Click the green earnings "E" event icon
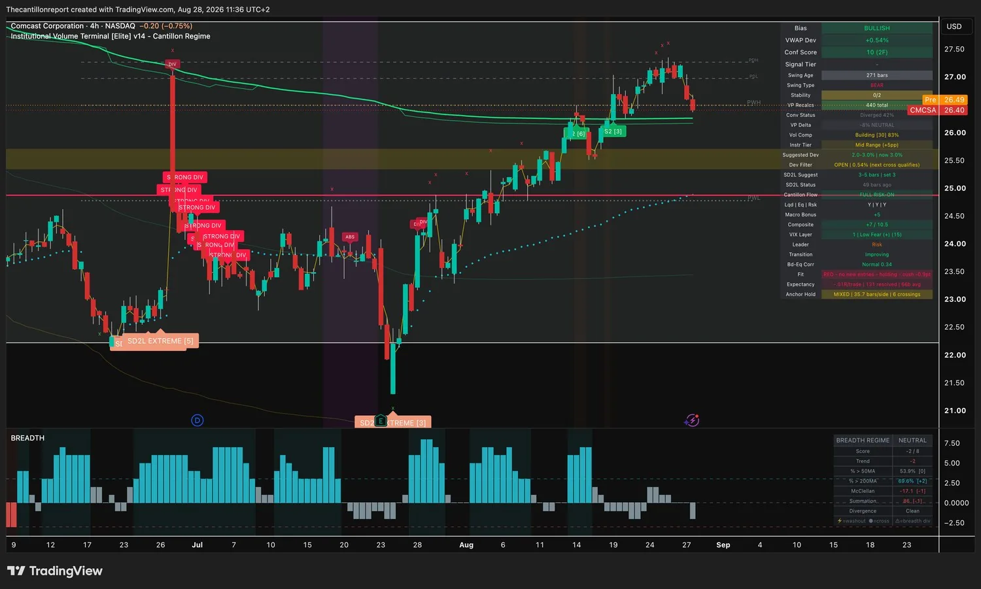Viewport: 981px width, 589px height. (381, 420)
